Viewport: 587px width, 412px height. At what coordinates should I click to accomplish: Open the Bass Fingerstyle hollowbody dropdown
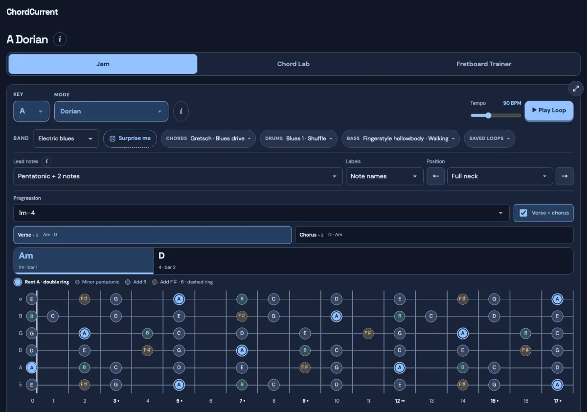coord(401,138)
